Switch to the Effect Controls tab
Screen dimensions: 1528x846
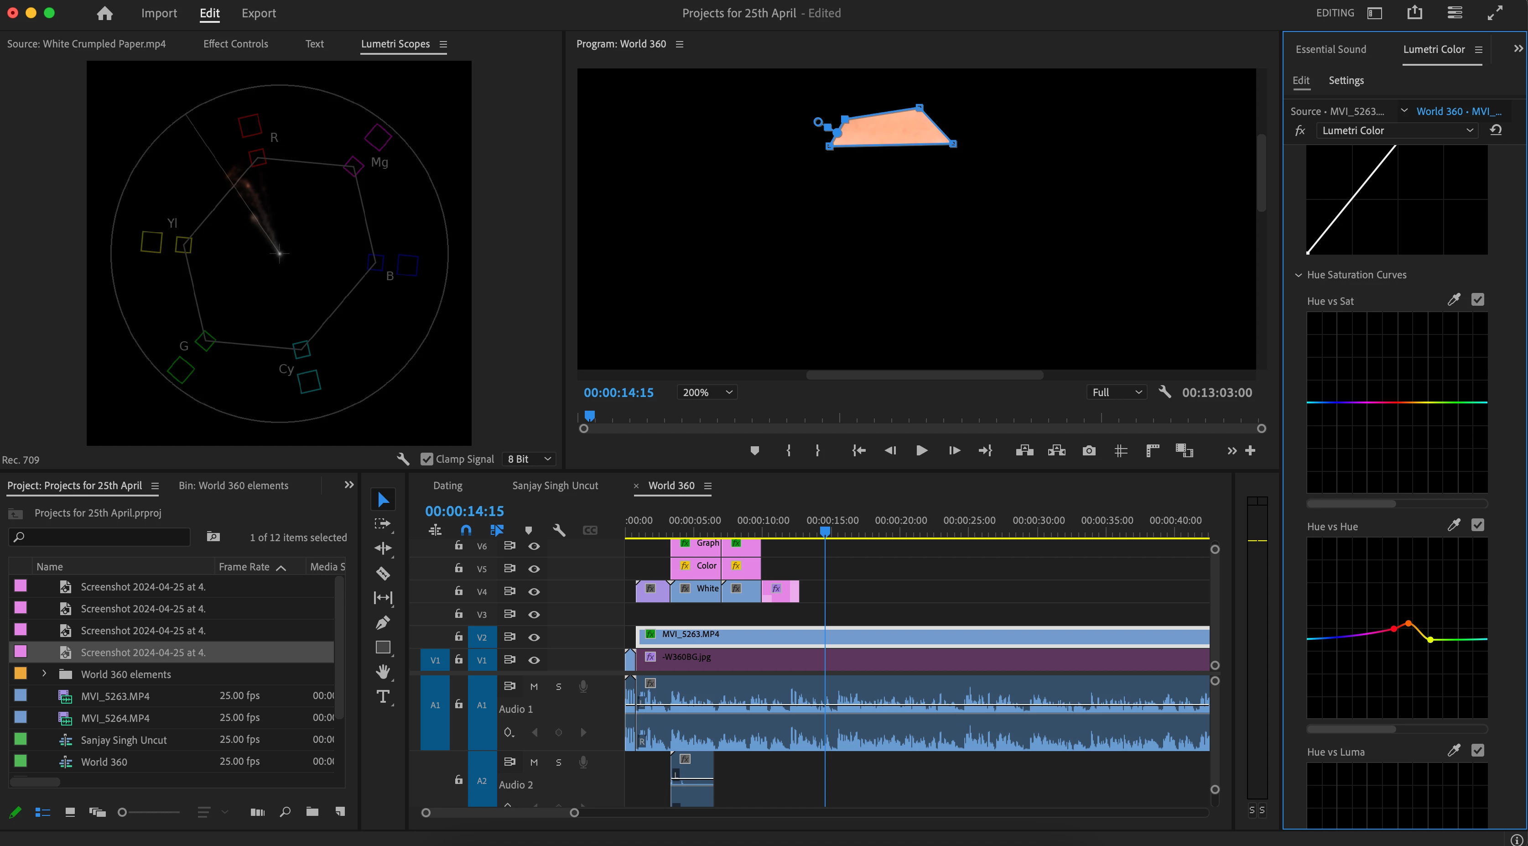235,44
